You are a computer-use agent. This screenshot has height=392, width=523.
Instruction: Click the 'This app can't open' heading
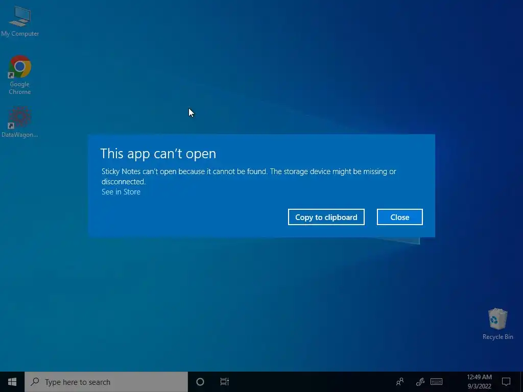click(158, 153)
